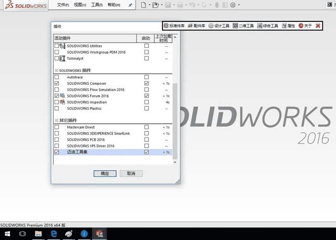
Task: Open the Select dropdown arrow
Action: [211, 5]
